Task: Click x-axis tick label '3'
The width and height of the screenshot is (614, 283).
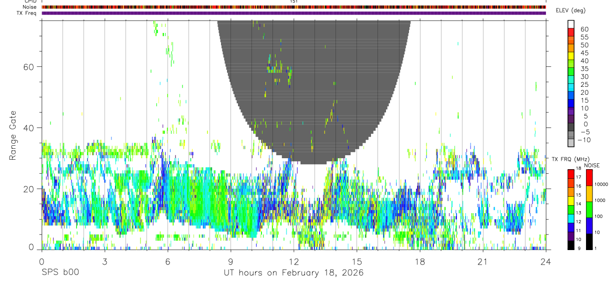Action: (104, 261)
